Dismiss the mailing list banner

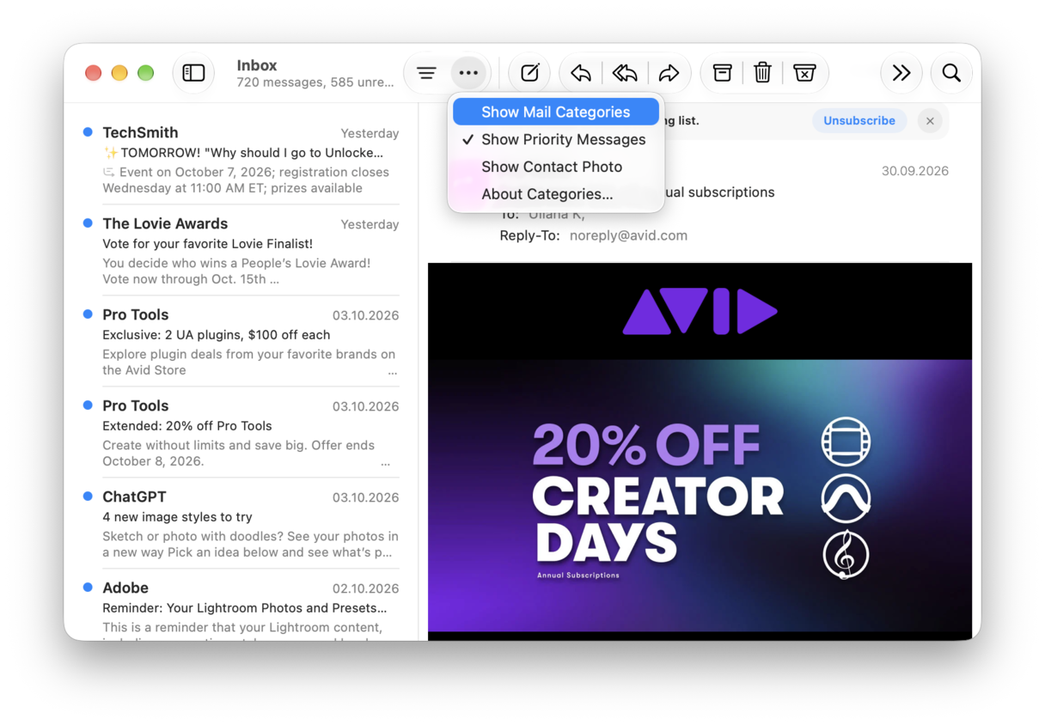coord(930,121)
